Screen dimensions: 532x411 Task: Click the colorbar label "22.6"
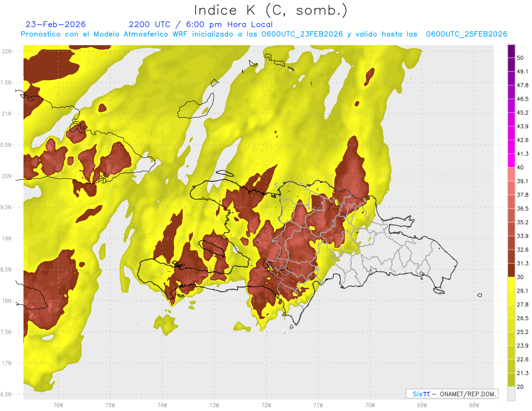[x=523, y=360]
